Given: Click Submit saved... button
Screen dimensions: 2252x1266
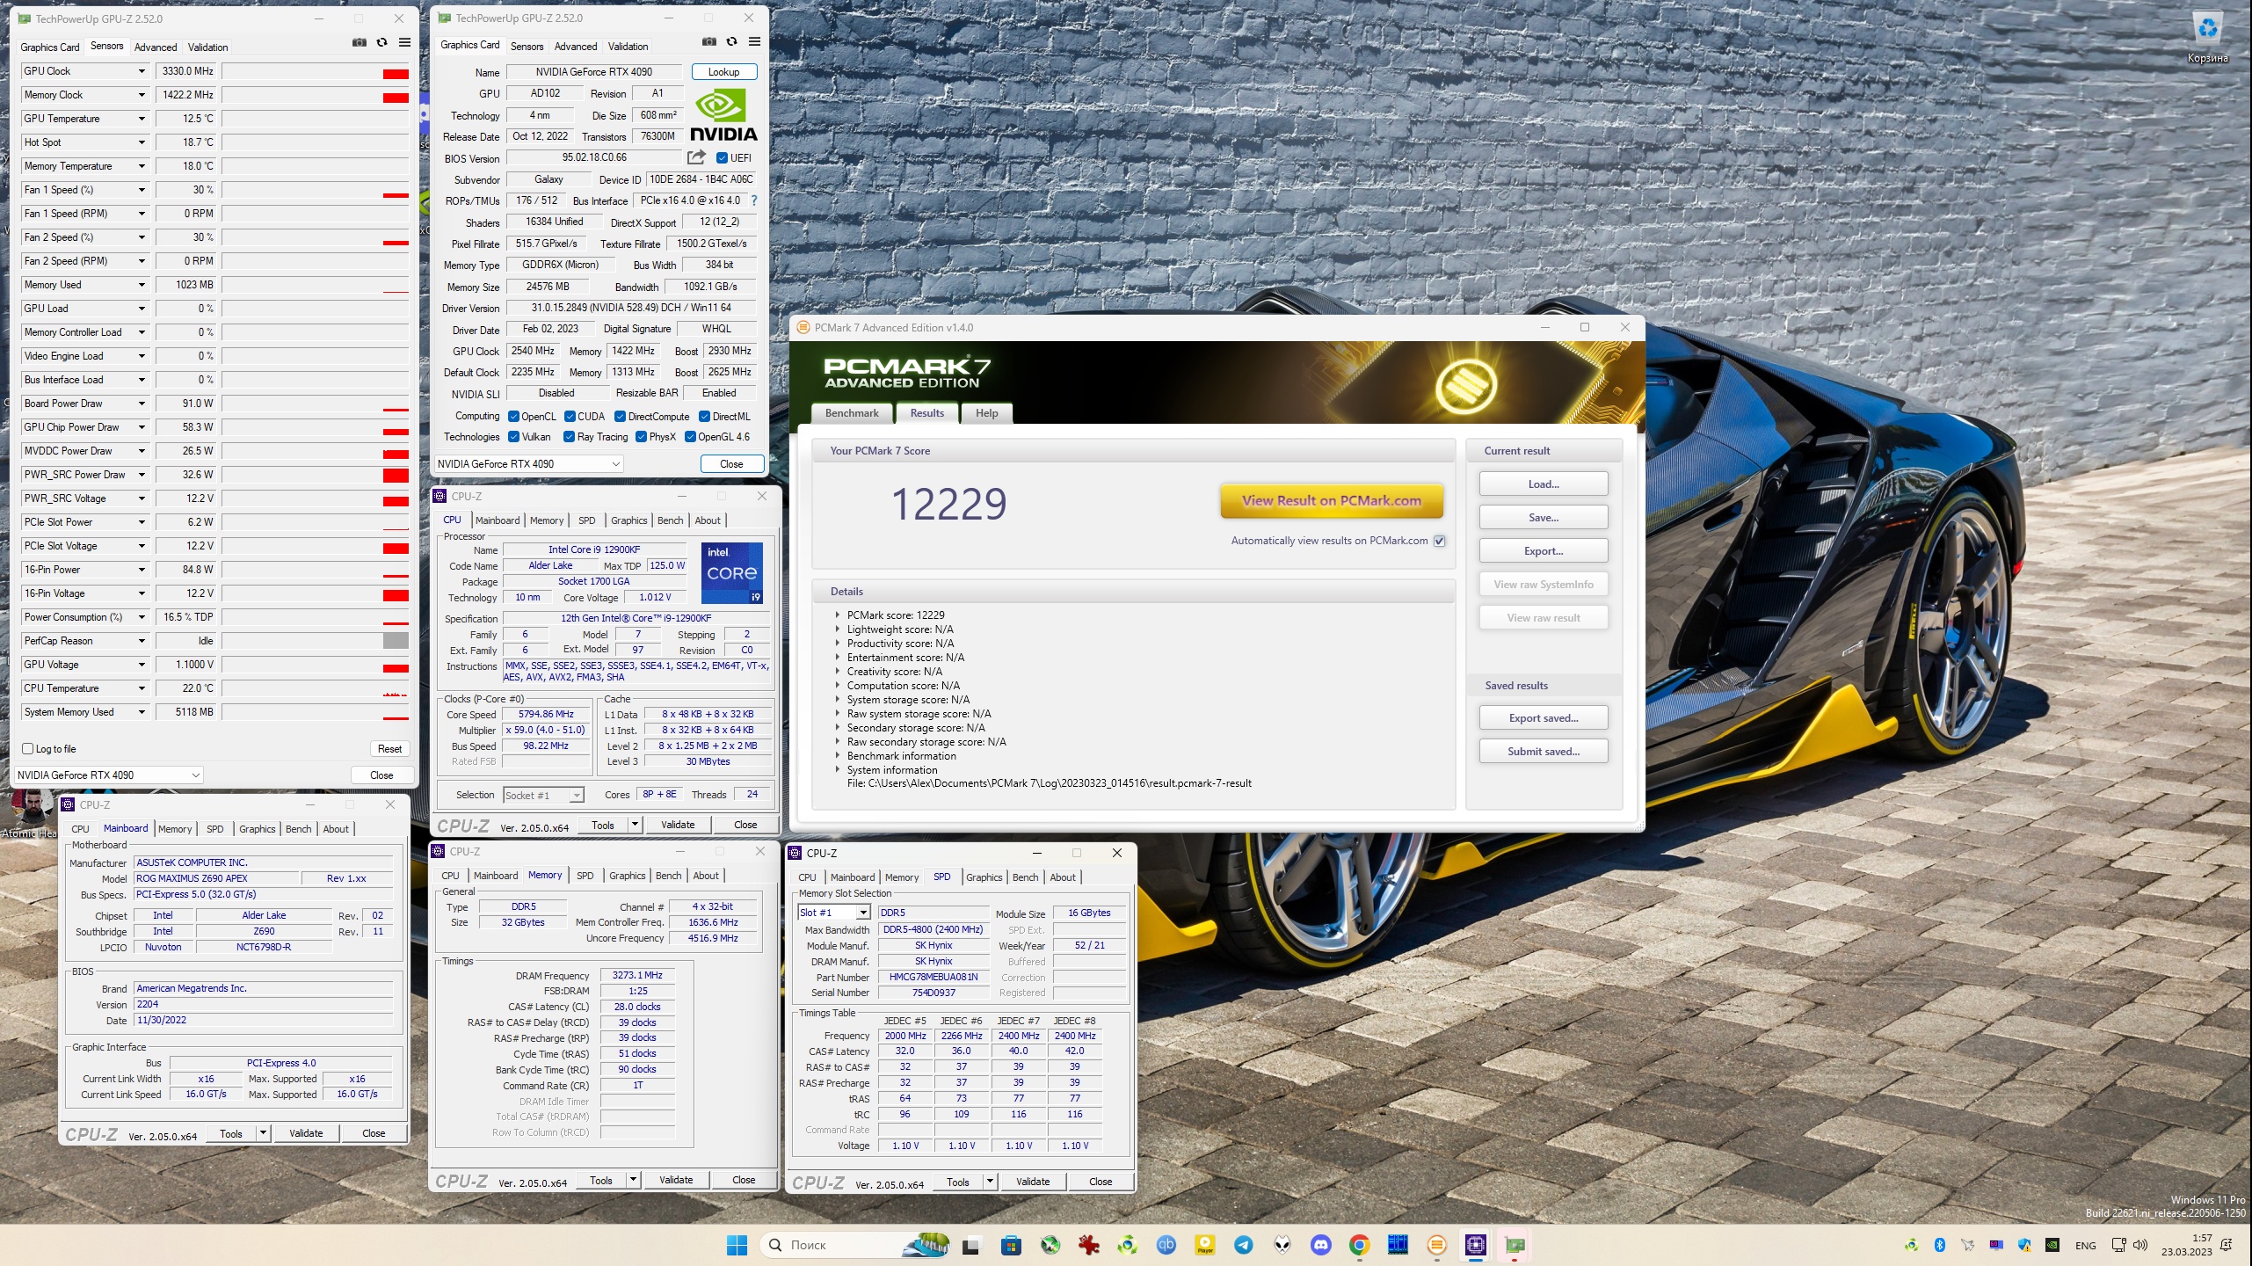Looking at the screenshot, I should [x=1544, y=752].
